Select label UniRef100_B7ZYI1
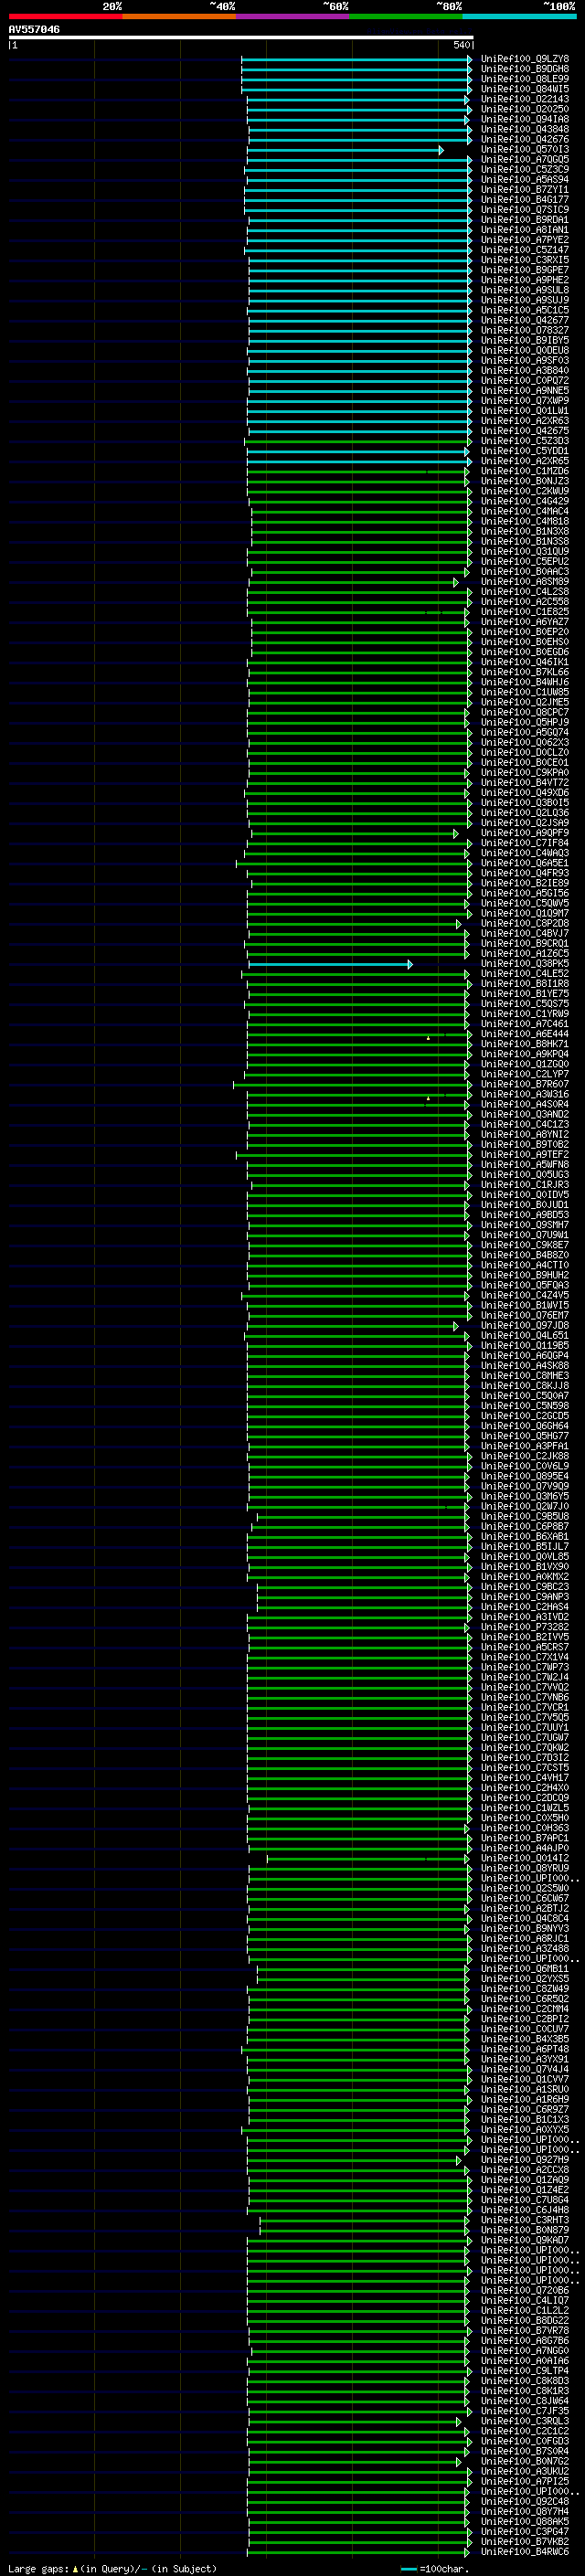 (525, 189)
